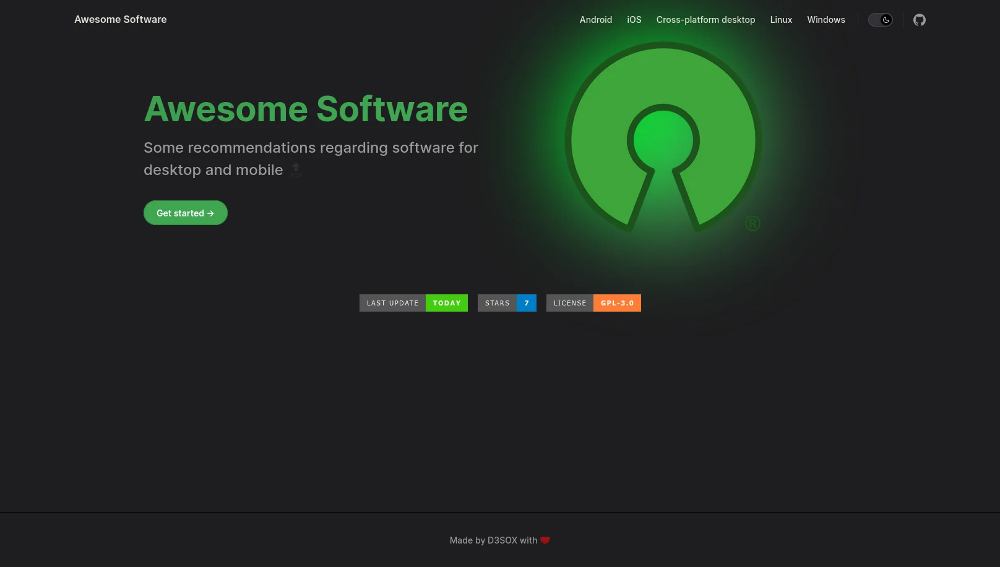Click the open source keyhole logo
The image size is (1000, 567).
[663, 137]
